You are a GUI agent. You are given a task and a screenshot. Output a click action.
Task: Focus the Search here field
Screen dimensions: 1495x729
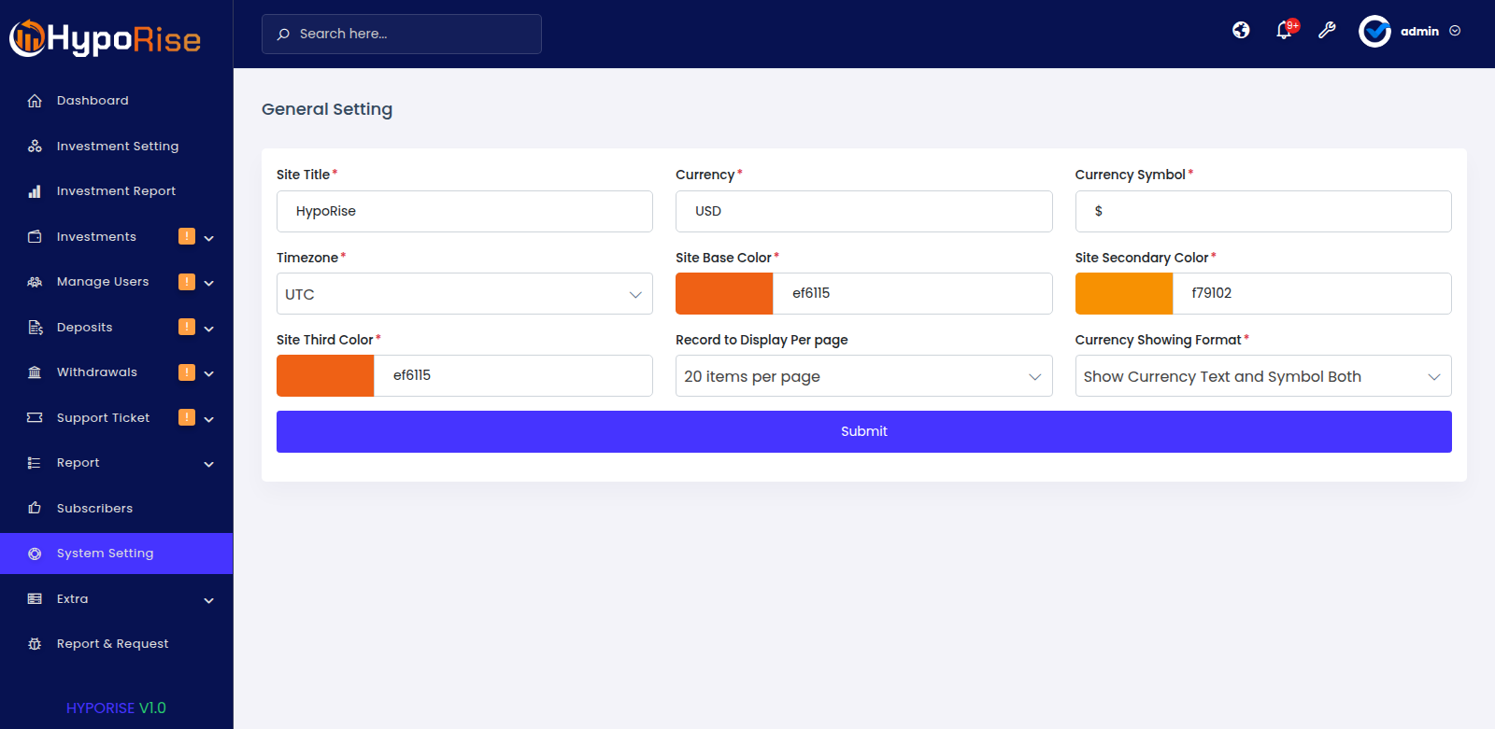pyautogui.click(x=402, y=34)
